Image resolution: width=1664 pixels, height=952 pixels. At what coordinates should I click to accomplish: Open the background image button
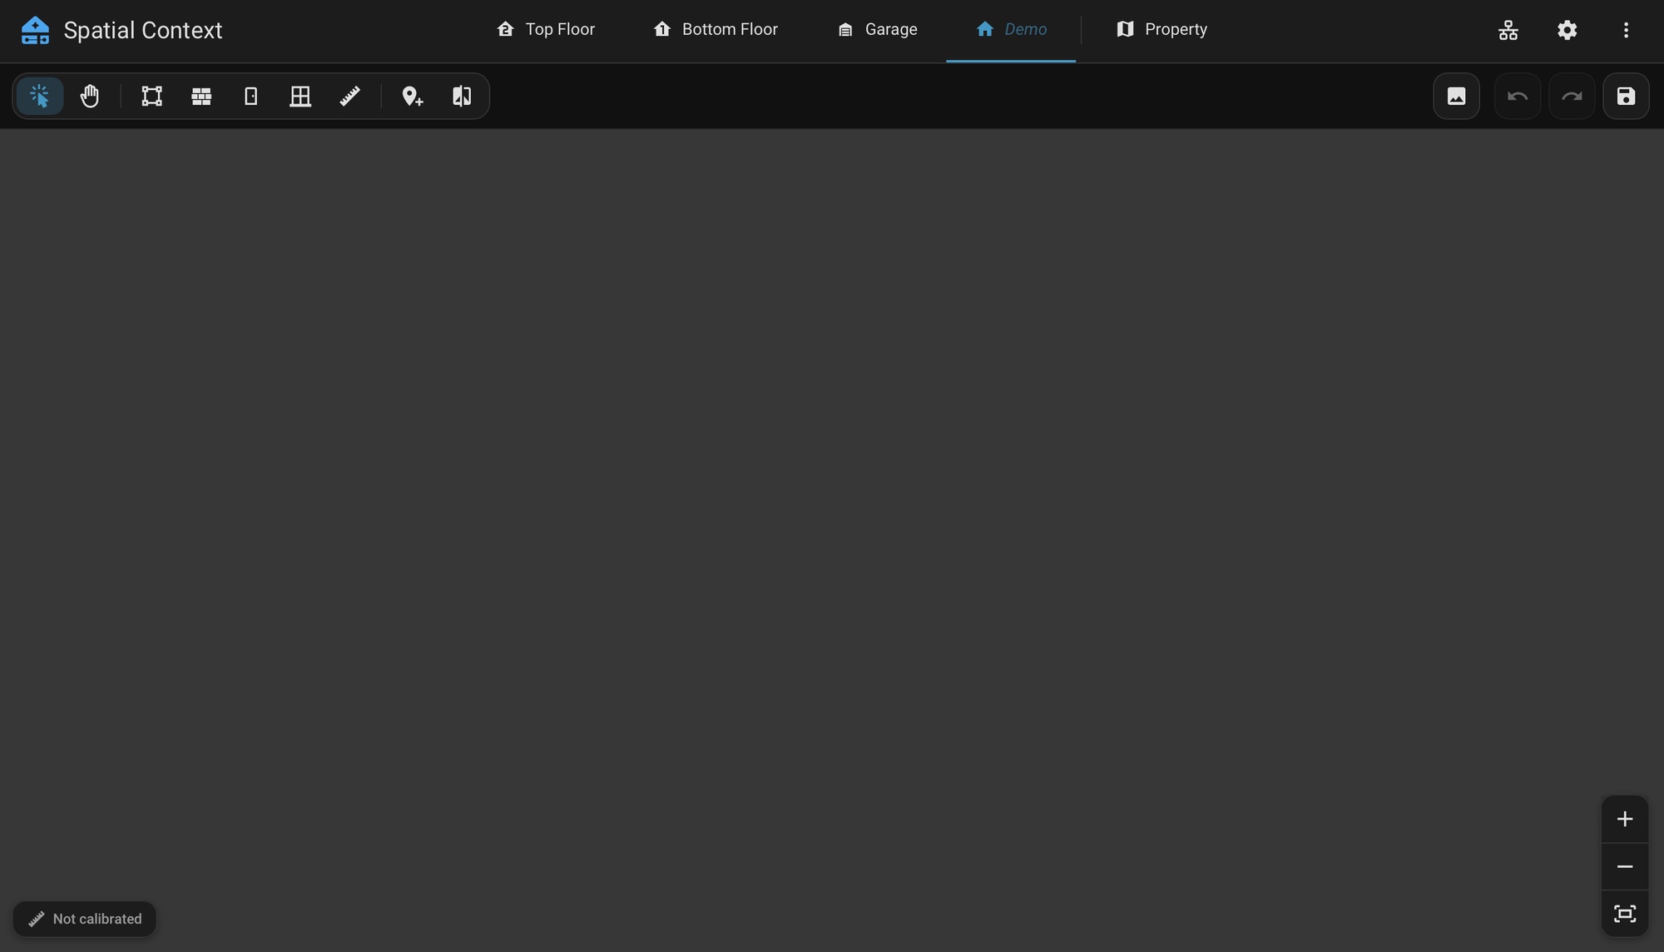tap(1456, 97)
